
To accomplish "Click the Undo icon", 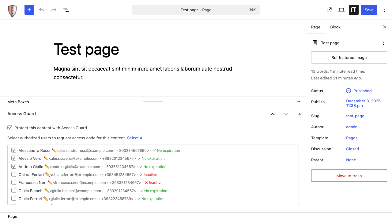I will coord(41,10).
